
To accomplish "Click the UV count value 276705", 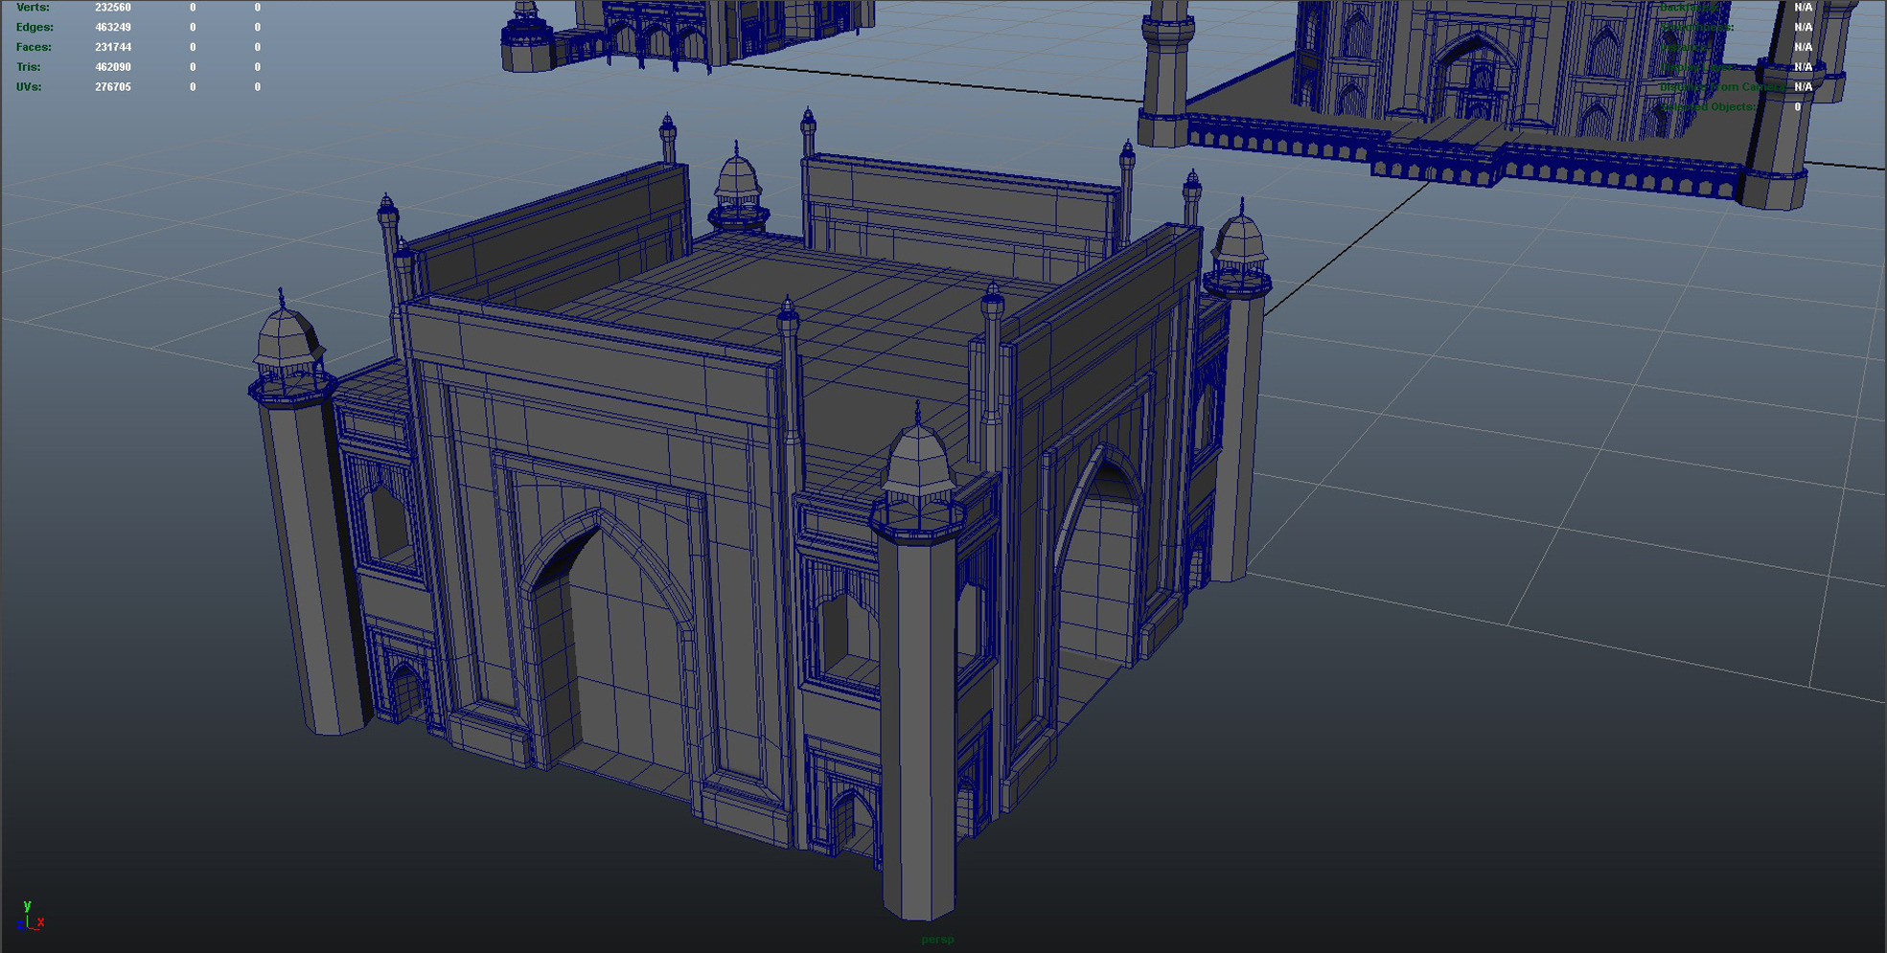I will [x=113, y=86].
